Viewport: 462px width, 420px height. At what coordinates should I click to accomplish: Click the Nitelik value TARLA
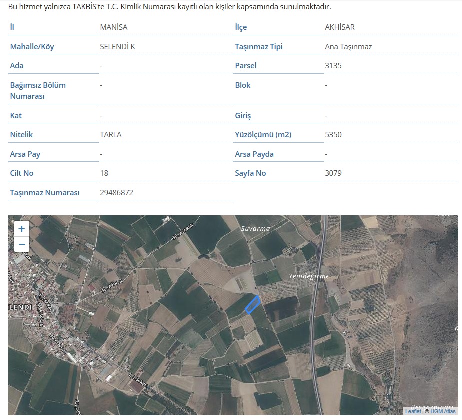(x=110, y=135)
